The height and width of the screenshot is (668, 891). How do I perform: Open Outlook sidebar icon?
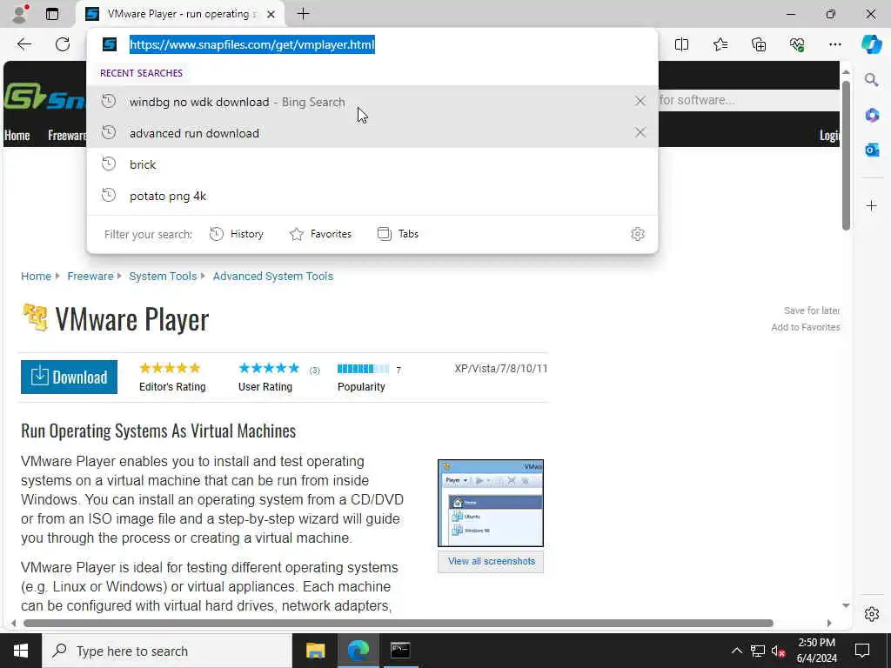click(872, 150)
